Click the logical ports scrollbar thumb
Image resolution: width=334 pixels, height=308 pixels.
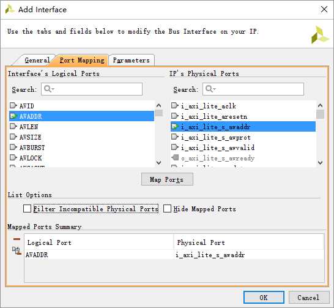[158, 113]
